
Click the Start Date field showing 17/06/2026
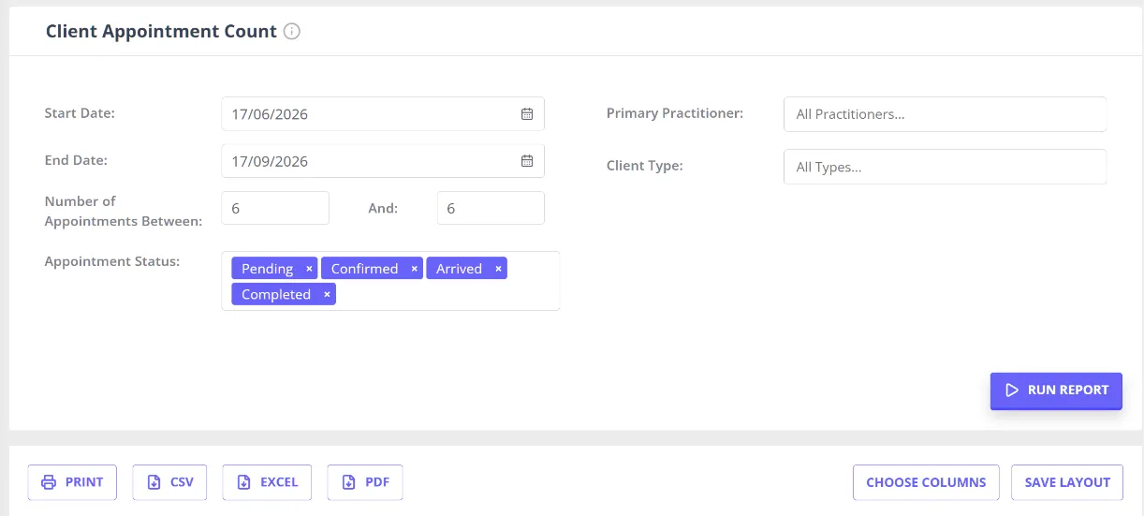click(383, 114)
